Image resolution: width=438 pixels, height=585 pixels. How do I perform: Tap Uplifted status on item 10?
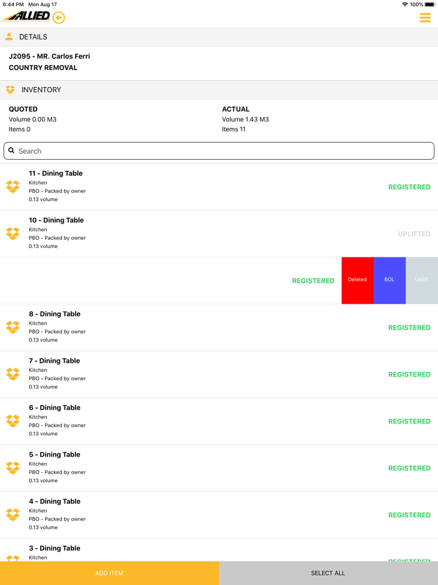pyautogui.click(x=414, y=234)
